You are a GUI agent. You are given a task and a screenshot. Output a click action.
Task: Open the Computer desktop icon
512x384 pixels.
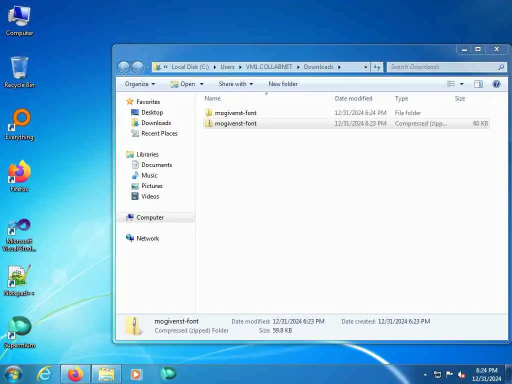[x=19, y=20]
